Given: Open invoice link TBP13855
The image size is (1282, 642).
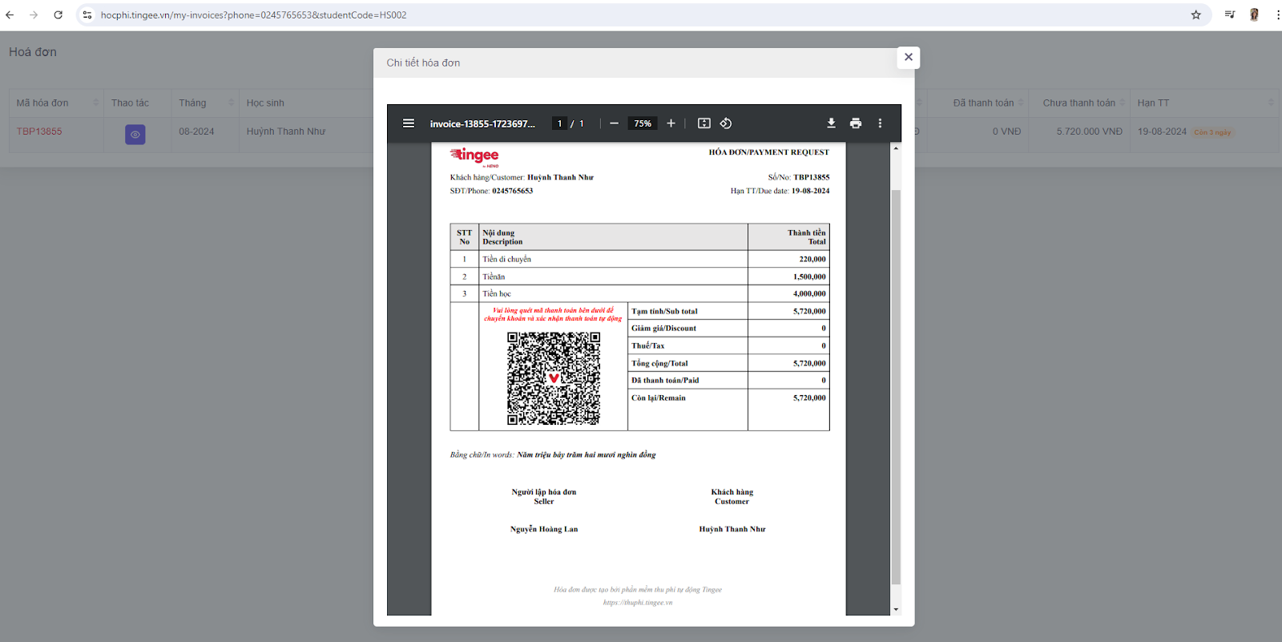Looking at the screenshot, I should [x=39, y=131].
